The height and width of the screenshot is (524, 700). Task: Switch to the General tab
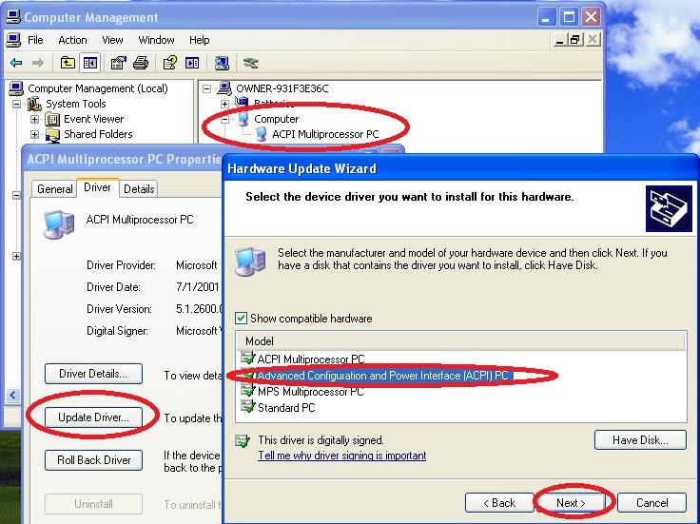point(54,189)
